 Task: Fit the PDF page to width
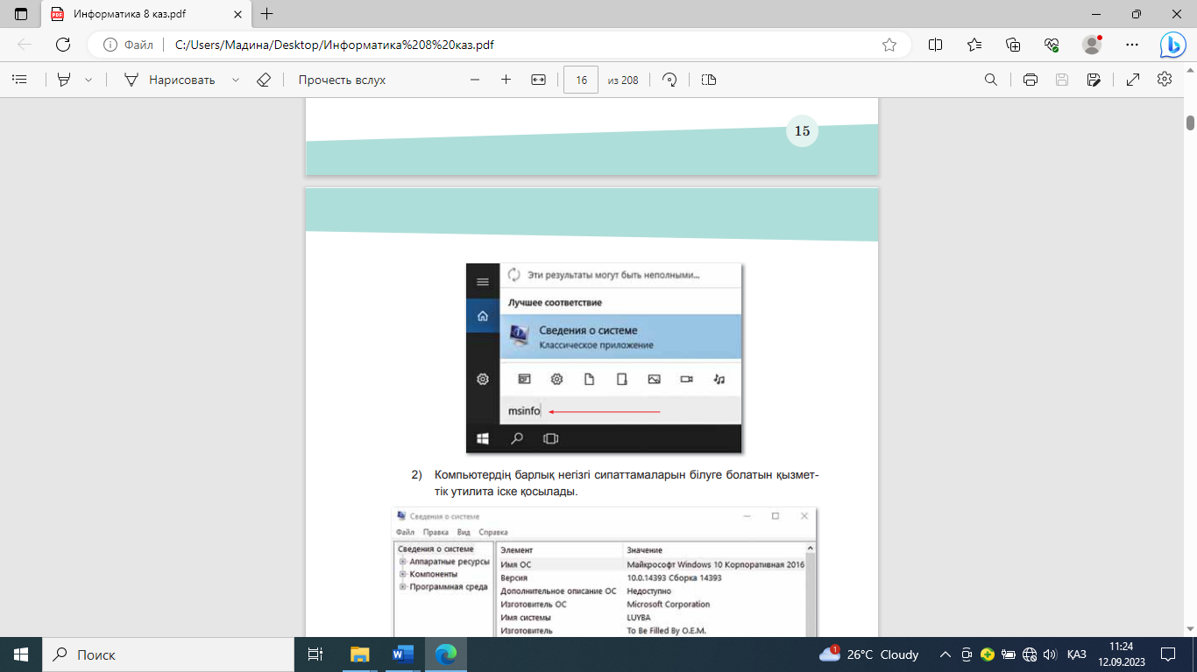coord(538,80)
